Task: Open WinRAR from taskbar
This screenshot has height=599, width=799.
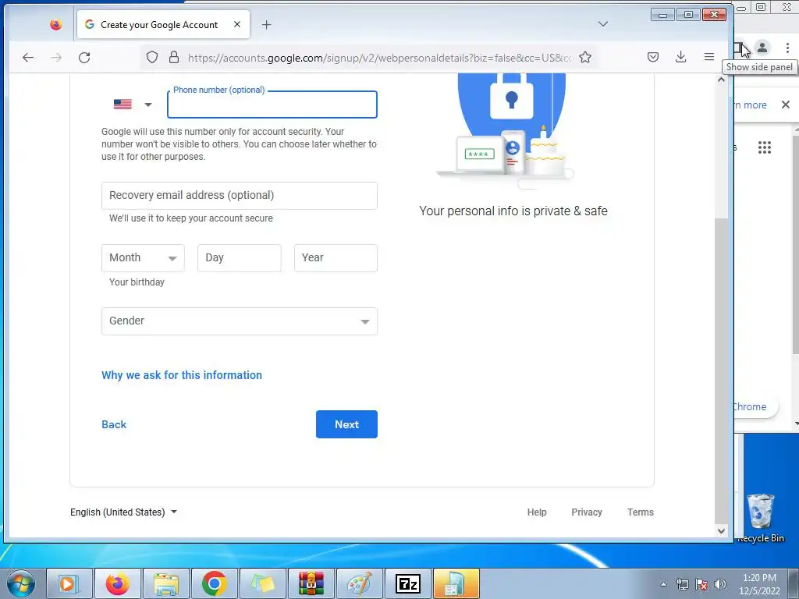Action: click(x=311, y=583)
